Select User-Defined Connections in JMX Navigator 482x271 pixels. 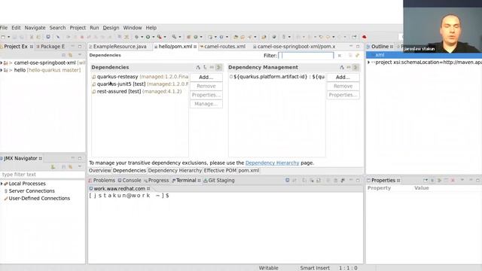[x=37, y=198]
